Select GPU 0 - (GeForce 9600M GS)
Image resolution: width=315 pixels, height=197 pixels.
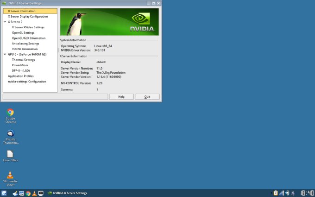point(27,55)
